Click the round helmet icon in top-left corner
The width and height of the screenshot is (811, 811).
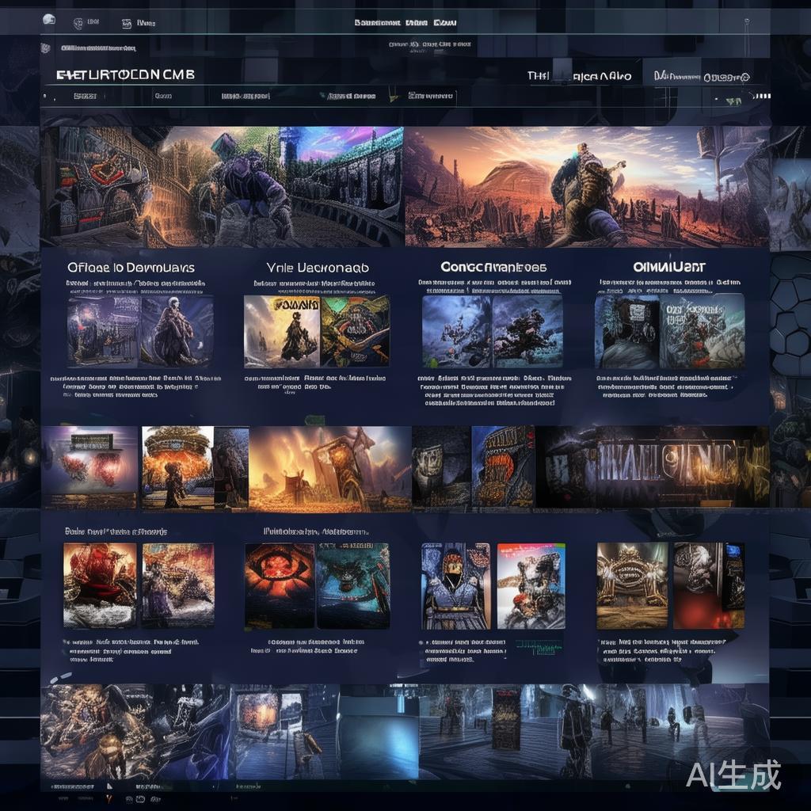pos(49,20)
